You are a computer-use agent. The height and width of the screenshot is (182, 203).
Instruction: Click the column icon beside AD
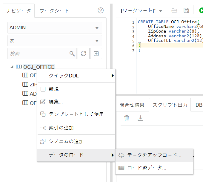pos(25,94)
